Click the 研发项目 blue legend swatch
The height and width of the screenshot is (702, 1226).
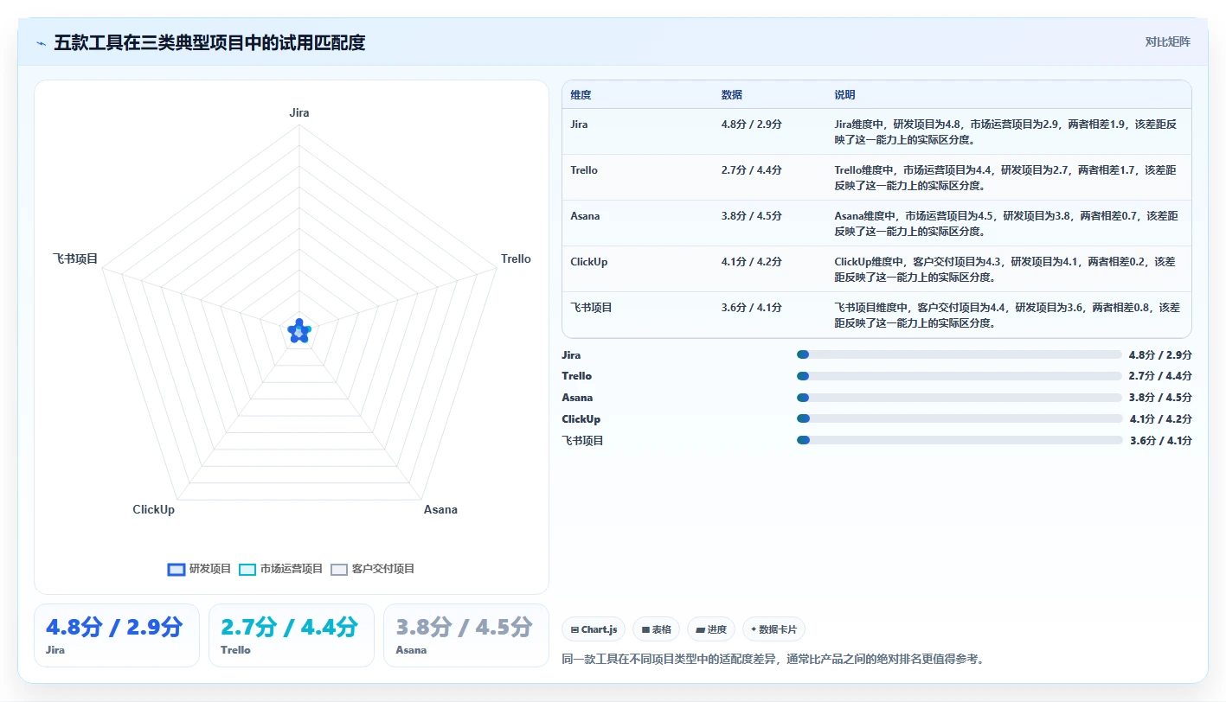click(177, 569)
